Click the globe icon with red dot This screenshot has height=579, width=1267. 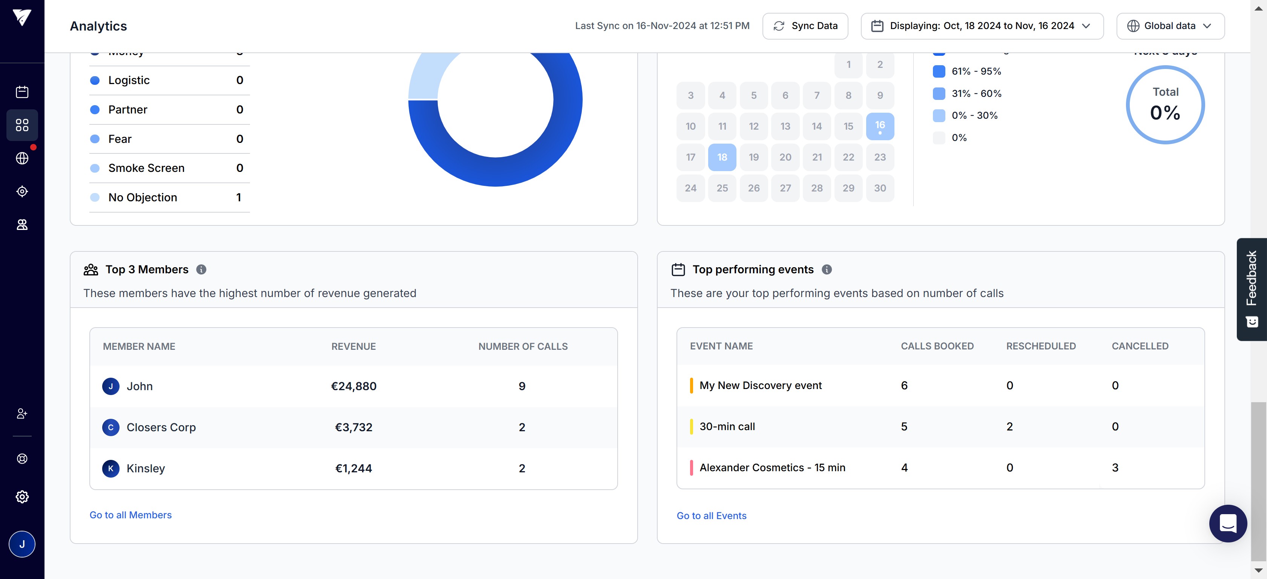(x=21, y=158)
